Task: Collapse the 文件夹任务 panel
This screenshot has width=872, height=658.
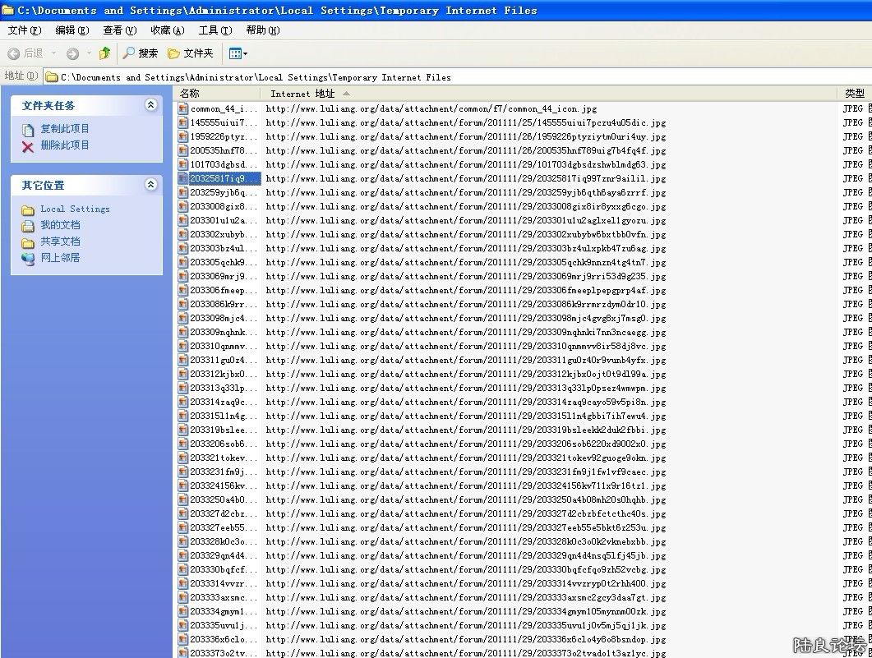Action: [x=150, y=105]
